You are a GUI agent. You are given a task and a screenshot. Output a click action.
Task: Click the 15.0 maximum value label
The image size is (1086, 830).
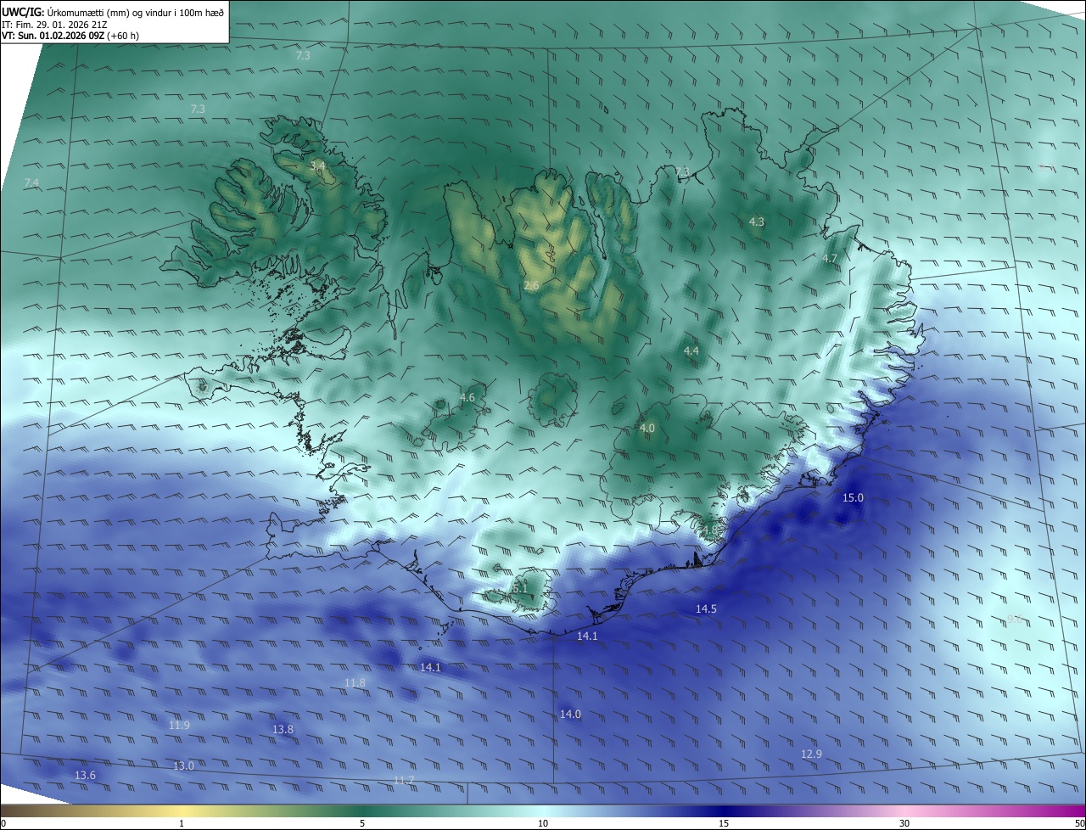(853, 497)
